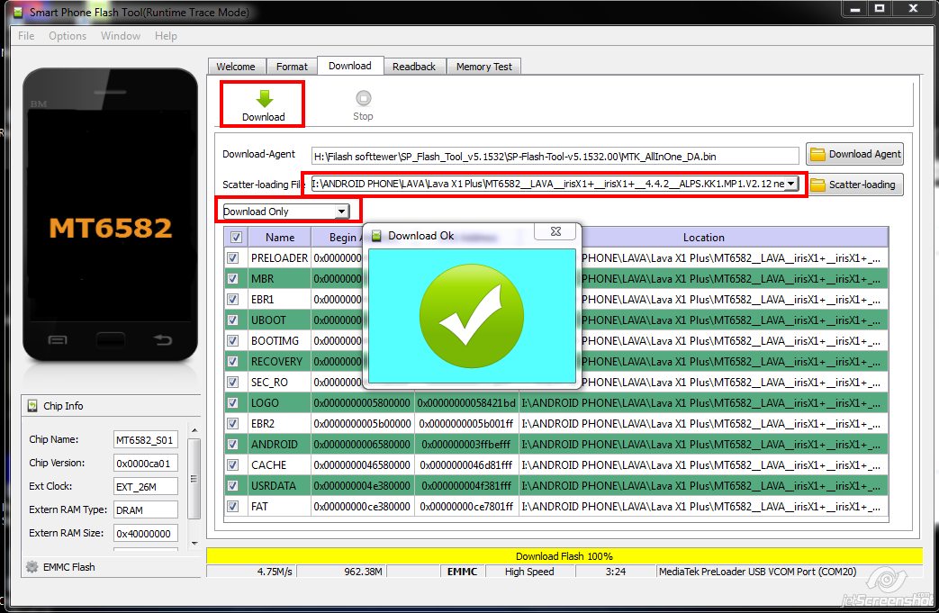Uncheck the USRDATA partition checkbox

coord(233,485)
